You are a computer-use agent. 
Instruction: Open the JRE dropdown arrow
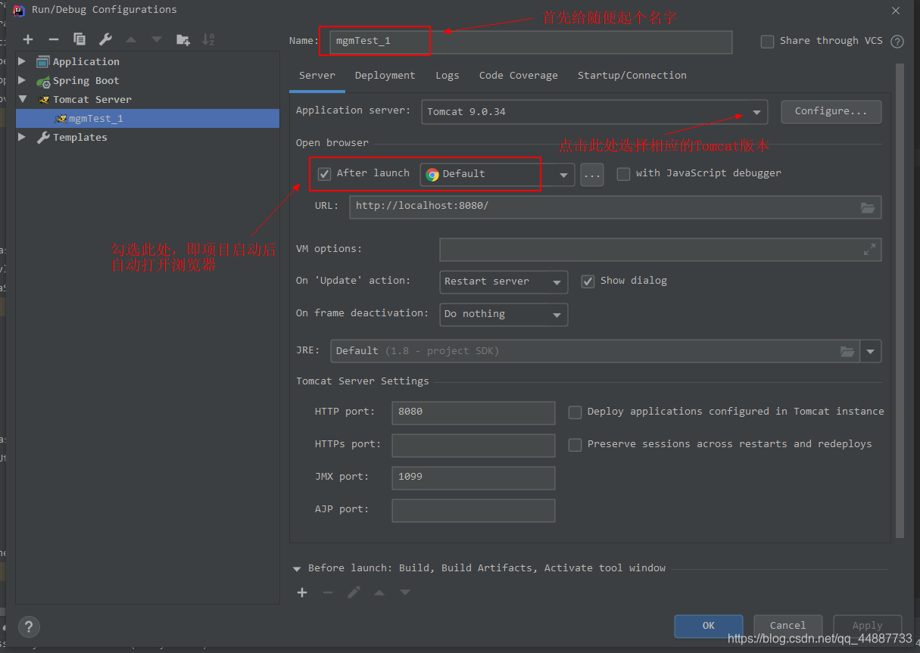871,351
